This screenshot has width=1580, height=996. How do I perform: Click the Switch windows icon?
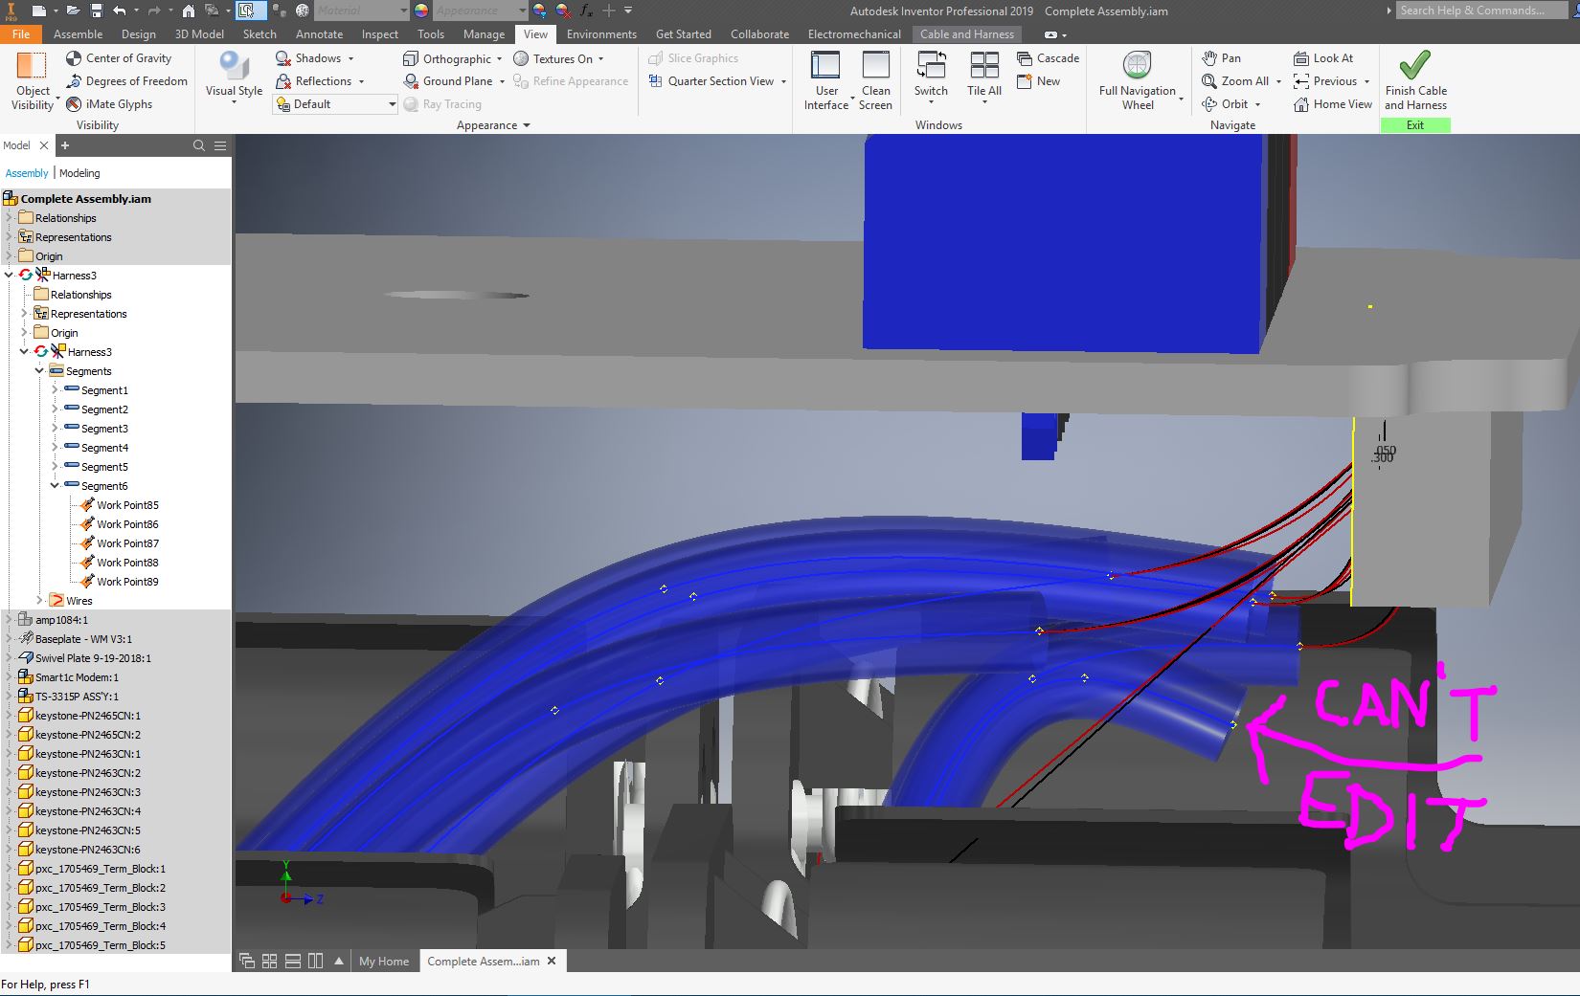coord(931,65)
